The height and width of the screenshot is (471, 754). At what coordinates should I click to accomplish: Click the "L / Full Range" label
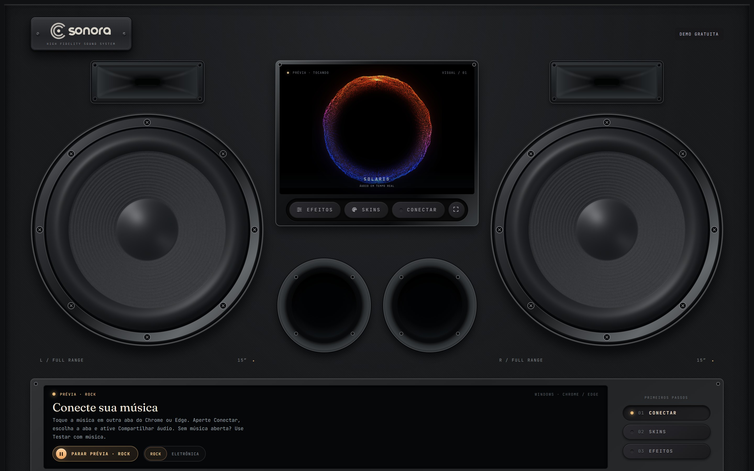62,360
